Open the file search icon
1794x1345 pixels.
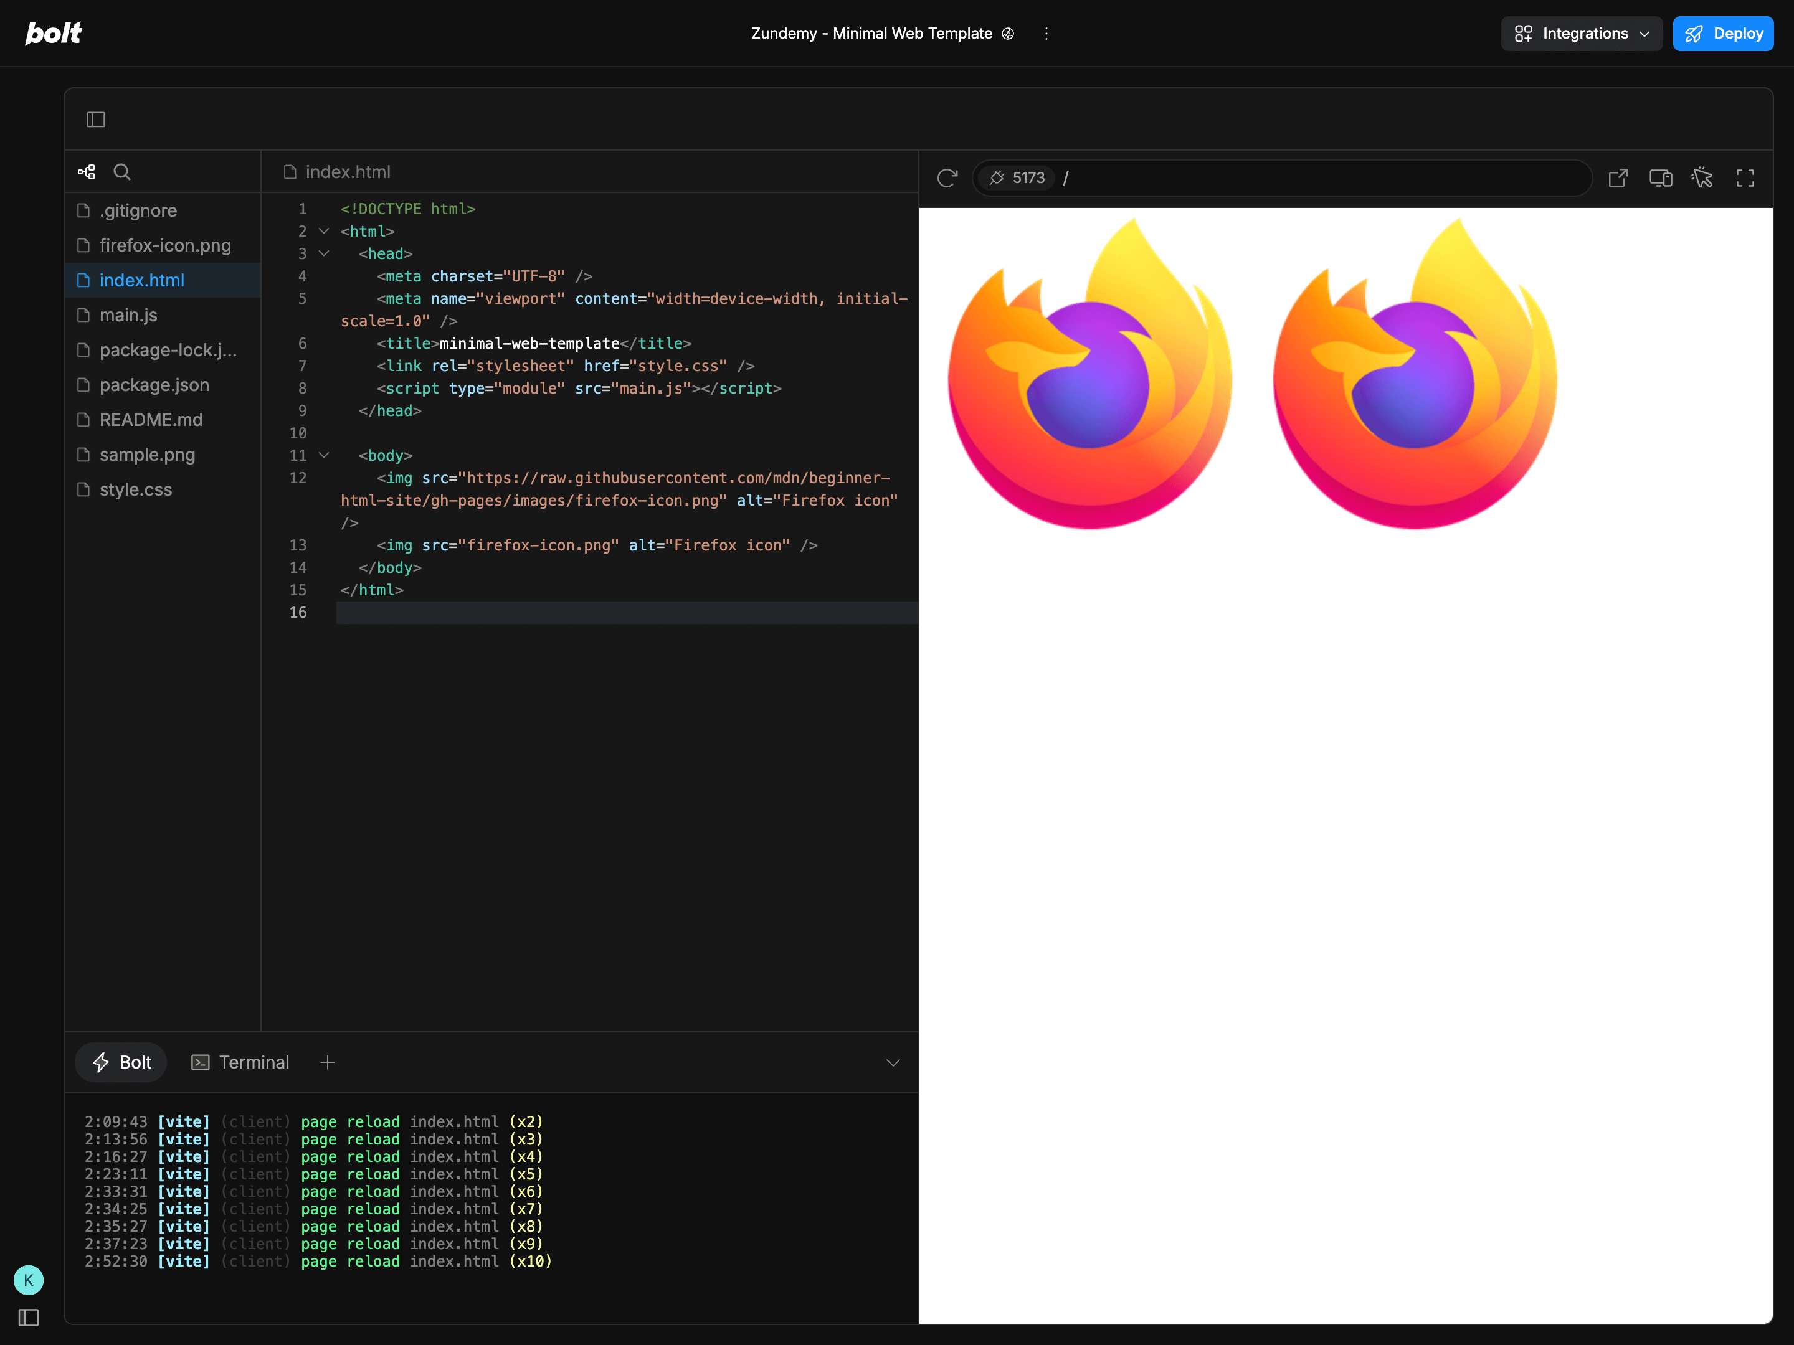pos(121,172)
